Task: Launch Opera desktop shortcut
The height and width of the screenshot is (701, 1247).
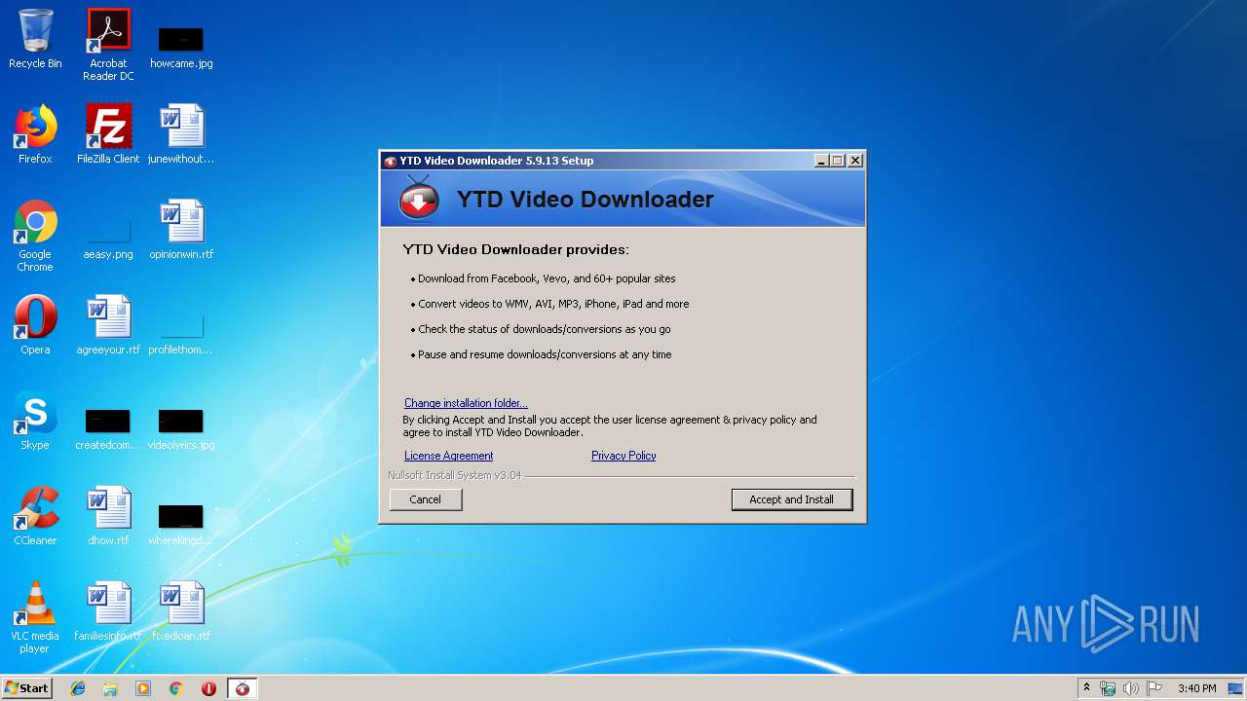Action: pos(35,325)
